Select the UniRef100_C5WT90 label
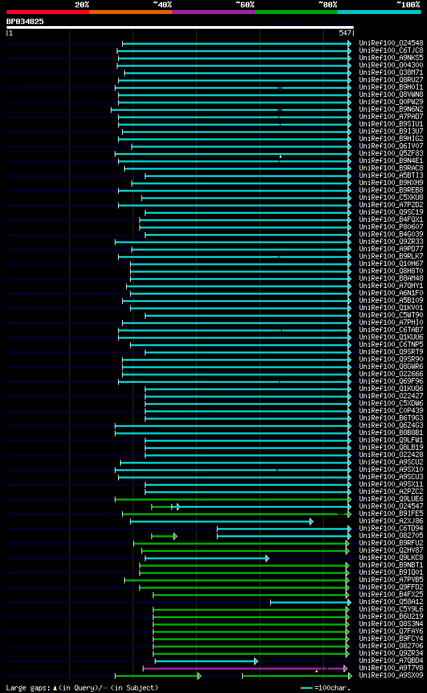This screenshot has height=693, width=427. click(x=391, y=315)
